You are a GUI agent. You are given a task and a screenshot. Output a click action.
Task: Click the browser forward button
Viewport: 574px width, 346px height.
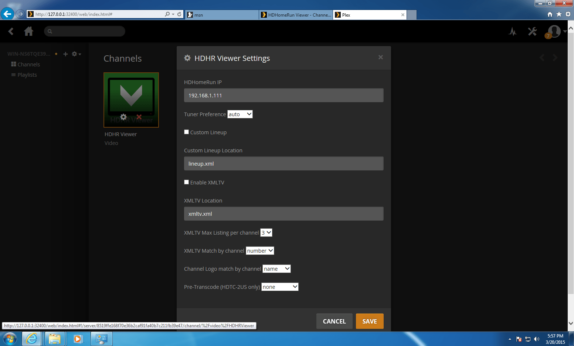(x=20, y=14)
